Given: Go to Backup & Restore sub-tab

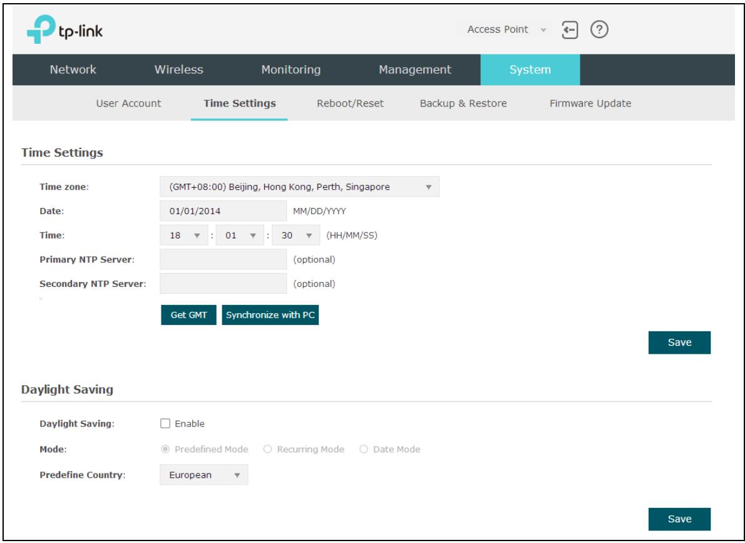Looking at the screenshot, I should pos(463,103).
